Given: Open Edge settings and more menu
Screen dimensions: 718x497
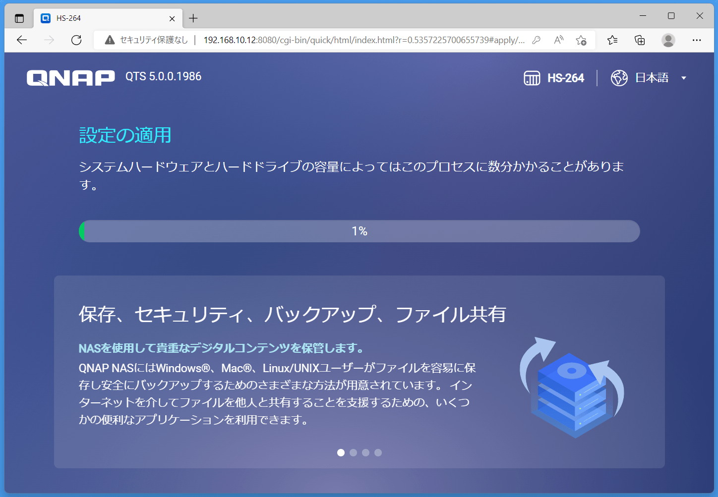Looking at the screenshot, I should pyautogui.click(x=697, y=40).
